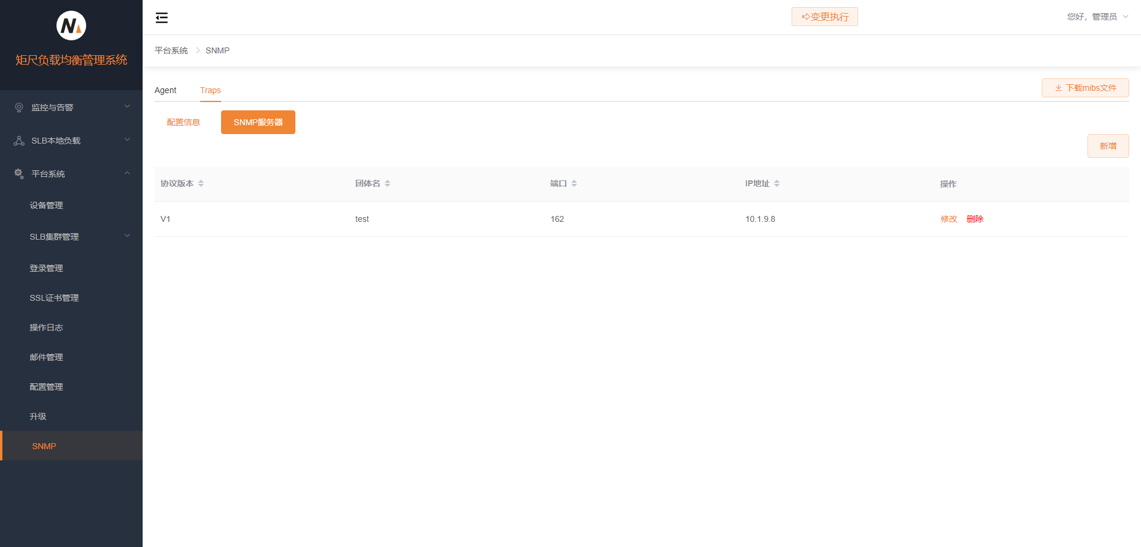
Task: Collapse the 平台系统 section in sidebar
Action: [127, 173]
